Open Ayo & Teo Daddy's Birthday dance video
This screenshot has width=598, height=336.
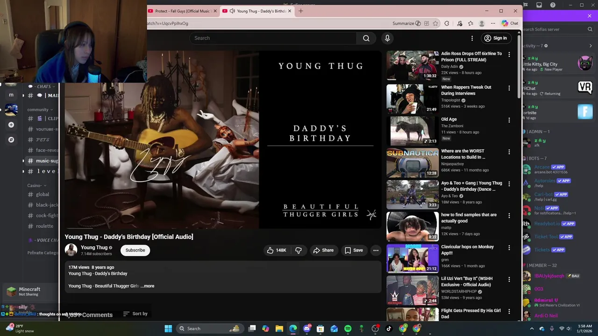(413, 195)
